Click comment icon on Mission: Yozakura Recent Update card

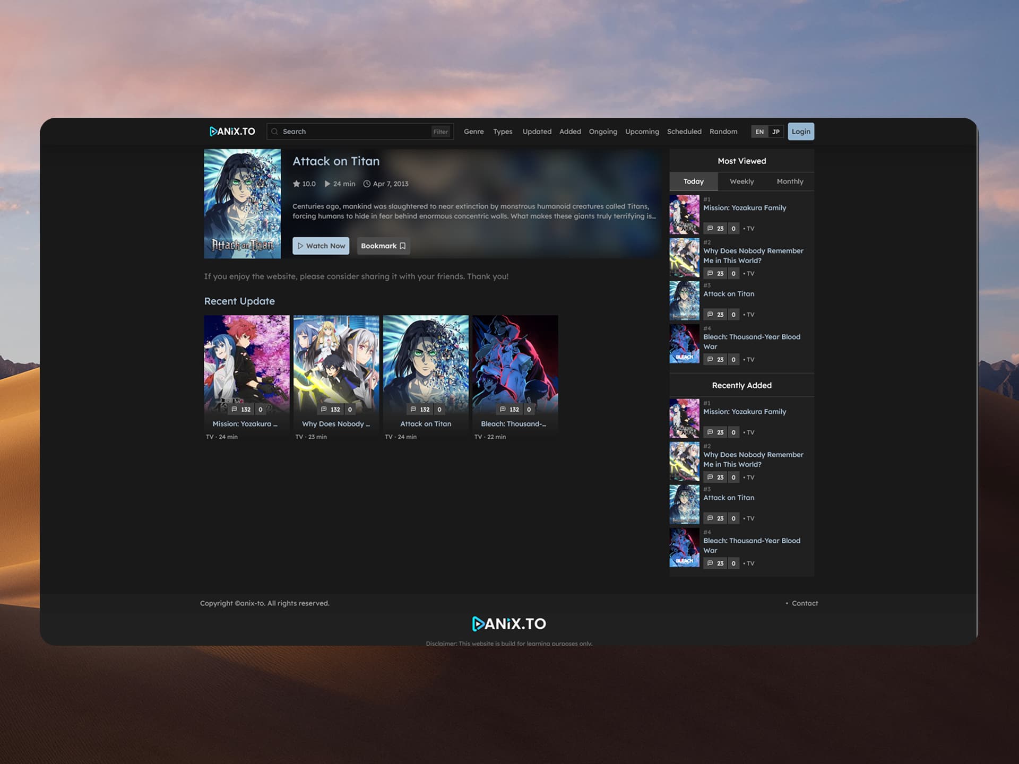pos(234,409)
